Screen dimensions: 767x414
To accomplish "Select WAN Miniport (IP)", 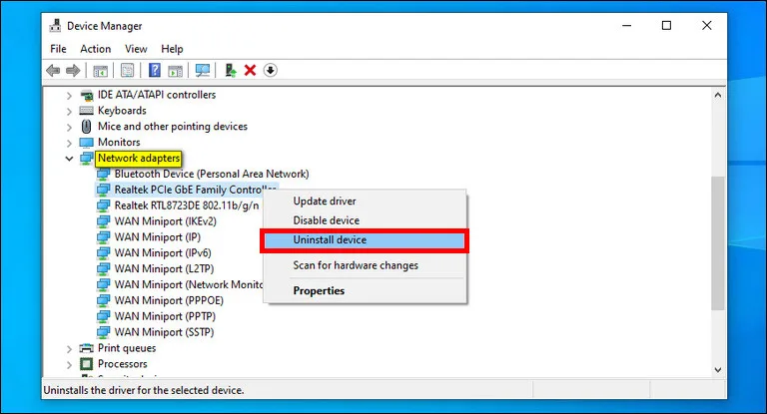I will pos(158,237).
